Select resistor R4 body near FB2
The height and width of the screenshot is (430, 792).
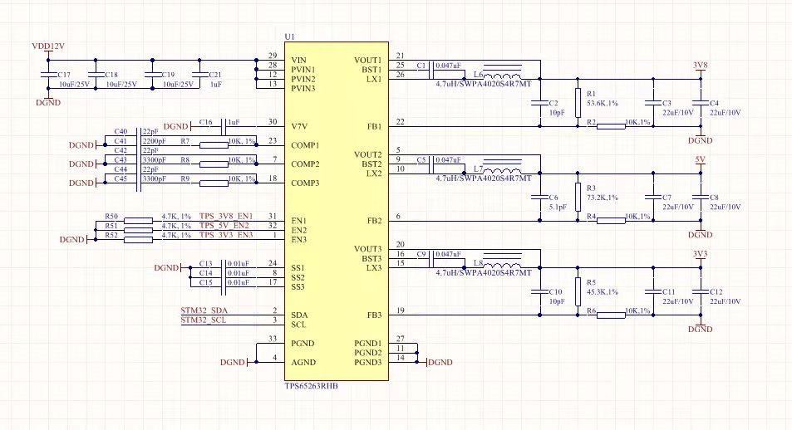click(x=611, y=221)
